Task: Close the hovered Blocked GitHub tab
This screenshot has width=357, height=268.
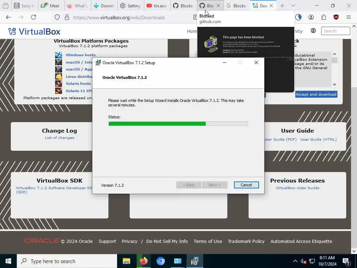Action: click(218, 6)
